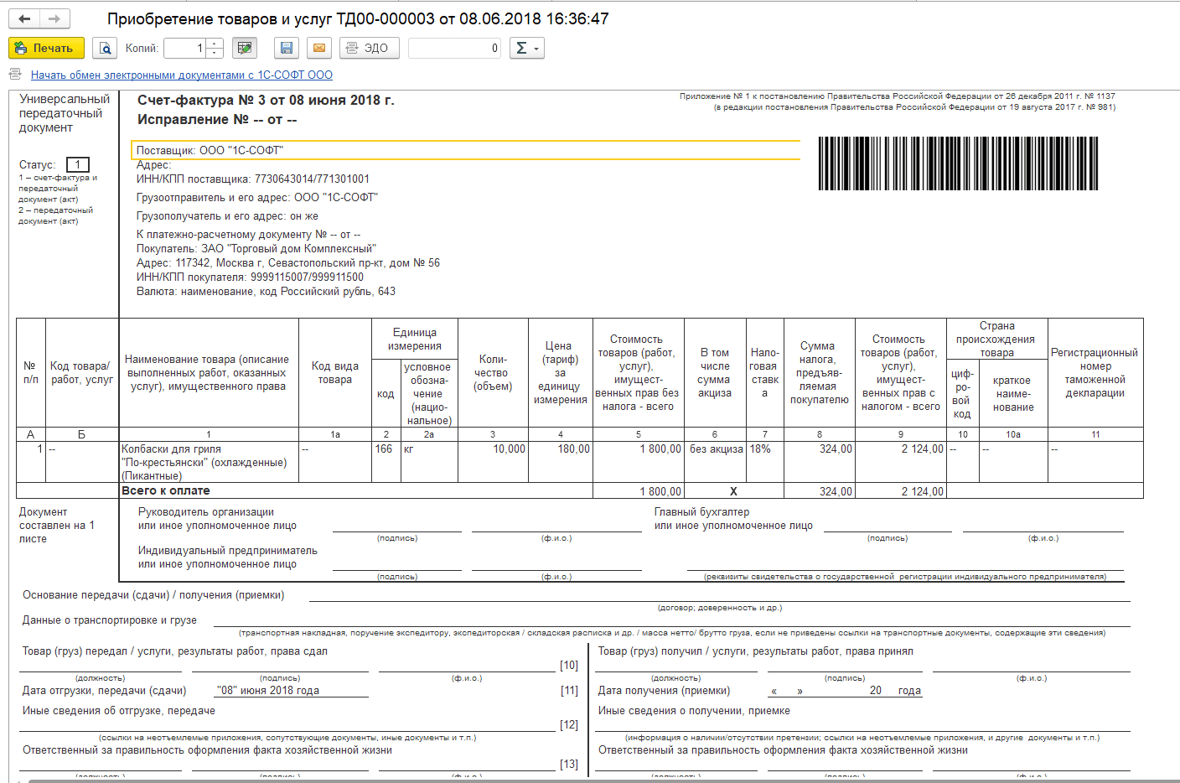The height and width of the screenshot is (783, 1180).
Task: Go forward with the right arrow button
Action: [54, 19]
